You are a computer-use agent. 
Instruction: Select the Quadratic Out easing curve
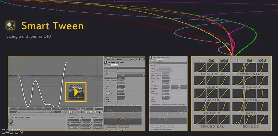click(x=212, y=68)
